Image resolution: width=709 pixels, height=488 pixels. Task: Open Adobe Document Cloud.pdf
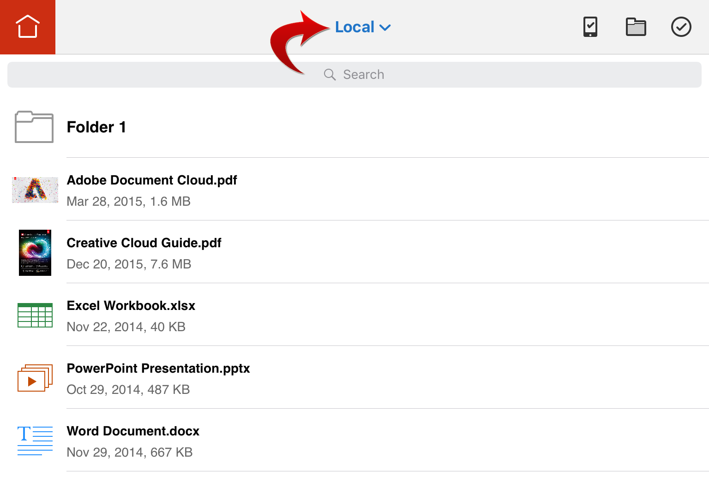[354, 190]
